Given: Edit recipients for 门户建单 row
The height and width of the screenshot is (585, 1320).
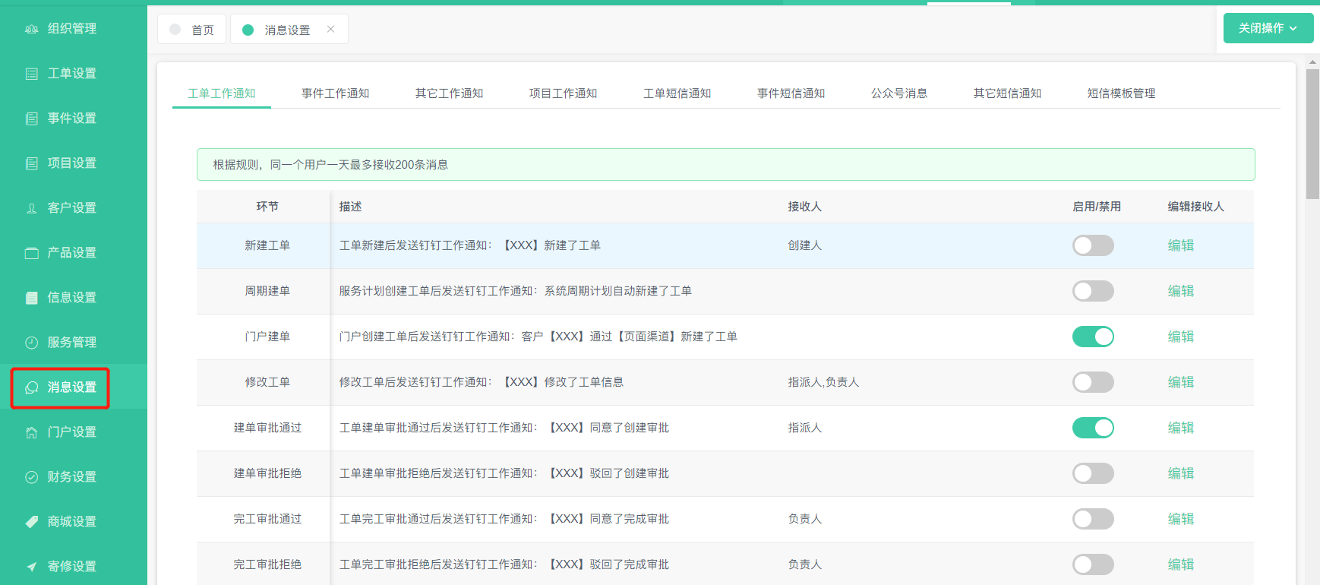Looking at the screenshot, I should (x=1181, y=337).
